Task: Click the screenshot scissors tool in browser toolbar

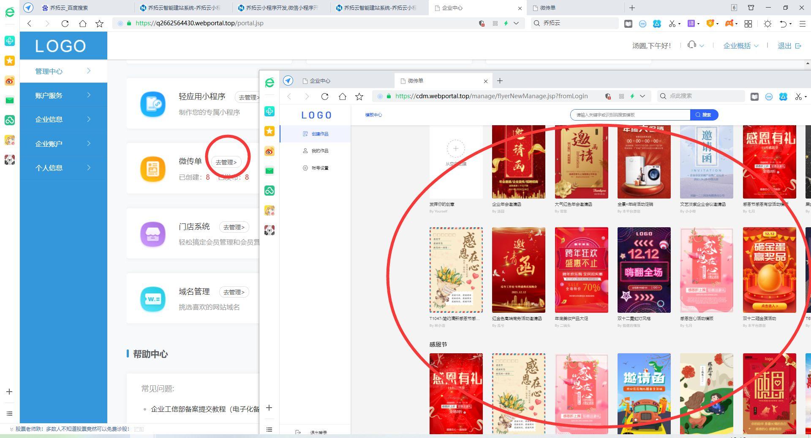Action: click(672, 24)
